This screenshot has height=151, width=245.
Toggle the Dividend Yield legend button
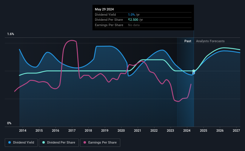pos(21,143)
